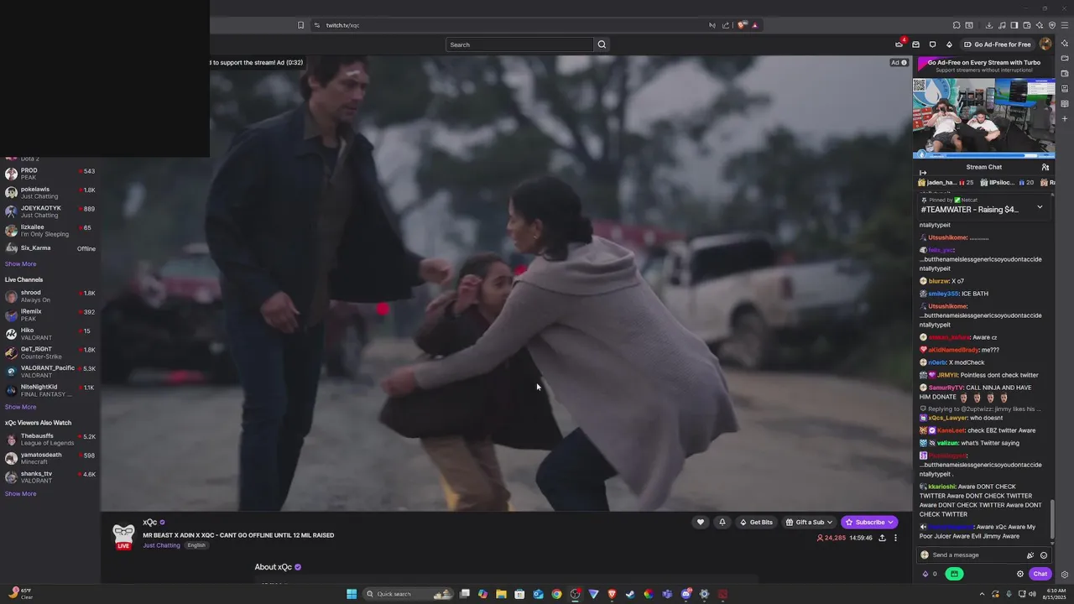Click Six_Karma offline channel in sidebar
This screenshot has width=1074, height=604.
(x=50, y=248)
